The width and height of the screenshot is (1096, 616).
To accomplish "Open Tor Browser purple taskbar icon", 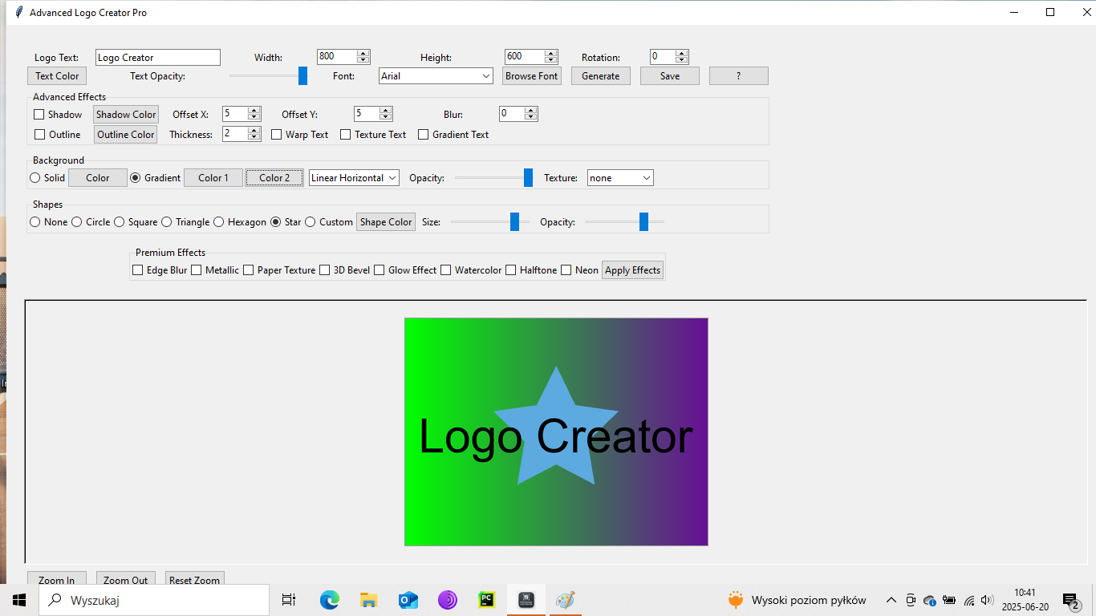I will click(447, 600).
